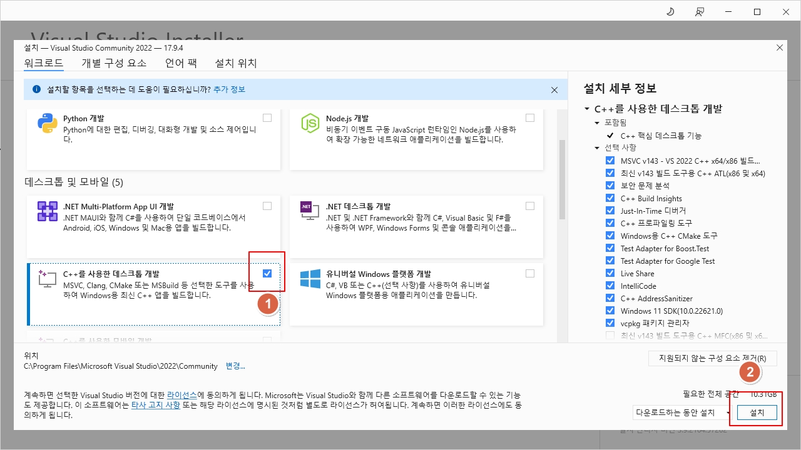This screenshot has width=801, height=450.
Task: Uncheck the Live Share option
Action: pyautogui.click(x=610, y=273)
